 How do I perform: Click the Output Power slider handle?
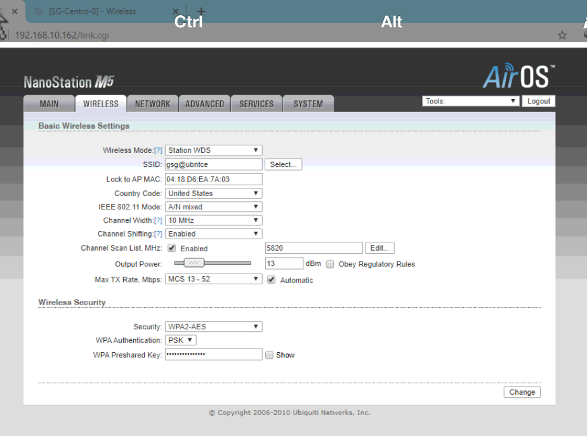pos(194,263)
